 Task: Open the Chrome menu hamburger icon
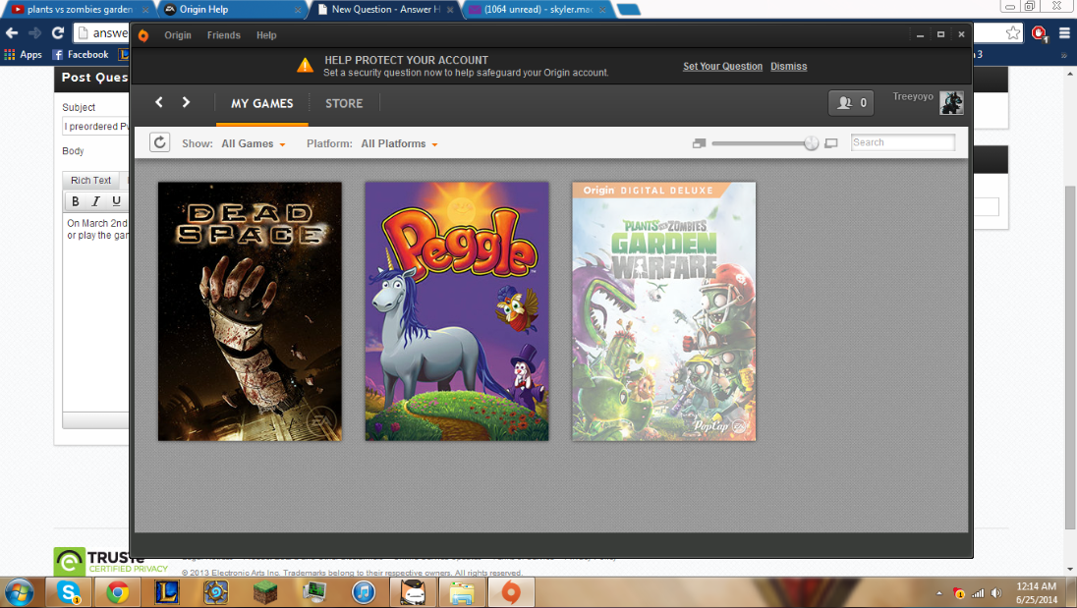click(1064, 33)
